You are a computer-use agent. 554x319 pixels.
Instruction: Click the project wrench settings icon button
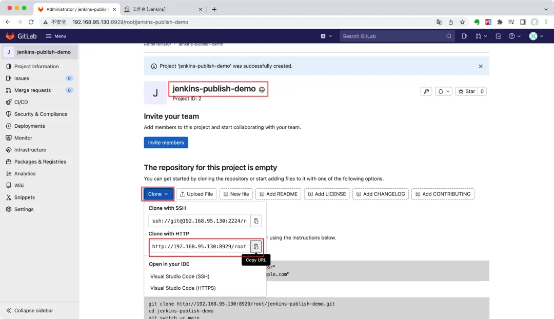coord(426,91)
